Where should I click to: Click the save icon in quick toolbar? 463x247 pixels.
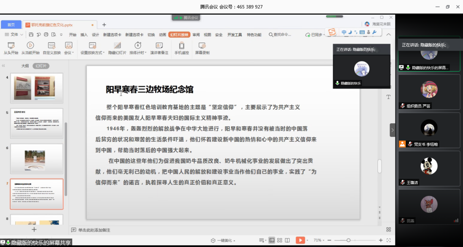click(x=31, y=35)
